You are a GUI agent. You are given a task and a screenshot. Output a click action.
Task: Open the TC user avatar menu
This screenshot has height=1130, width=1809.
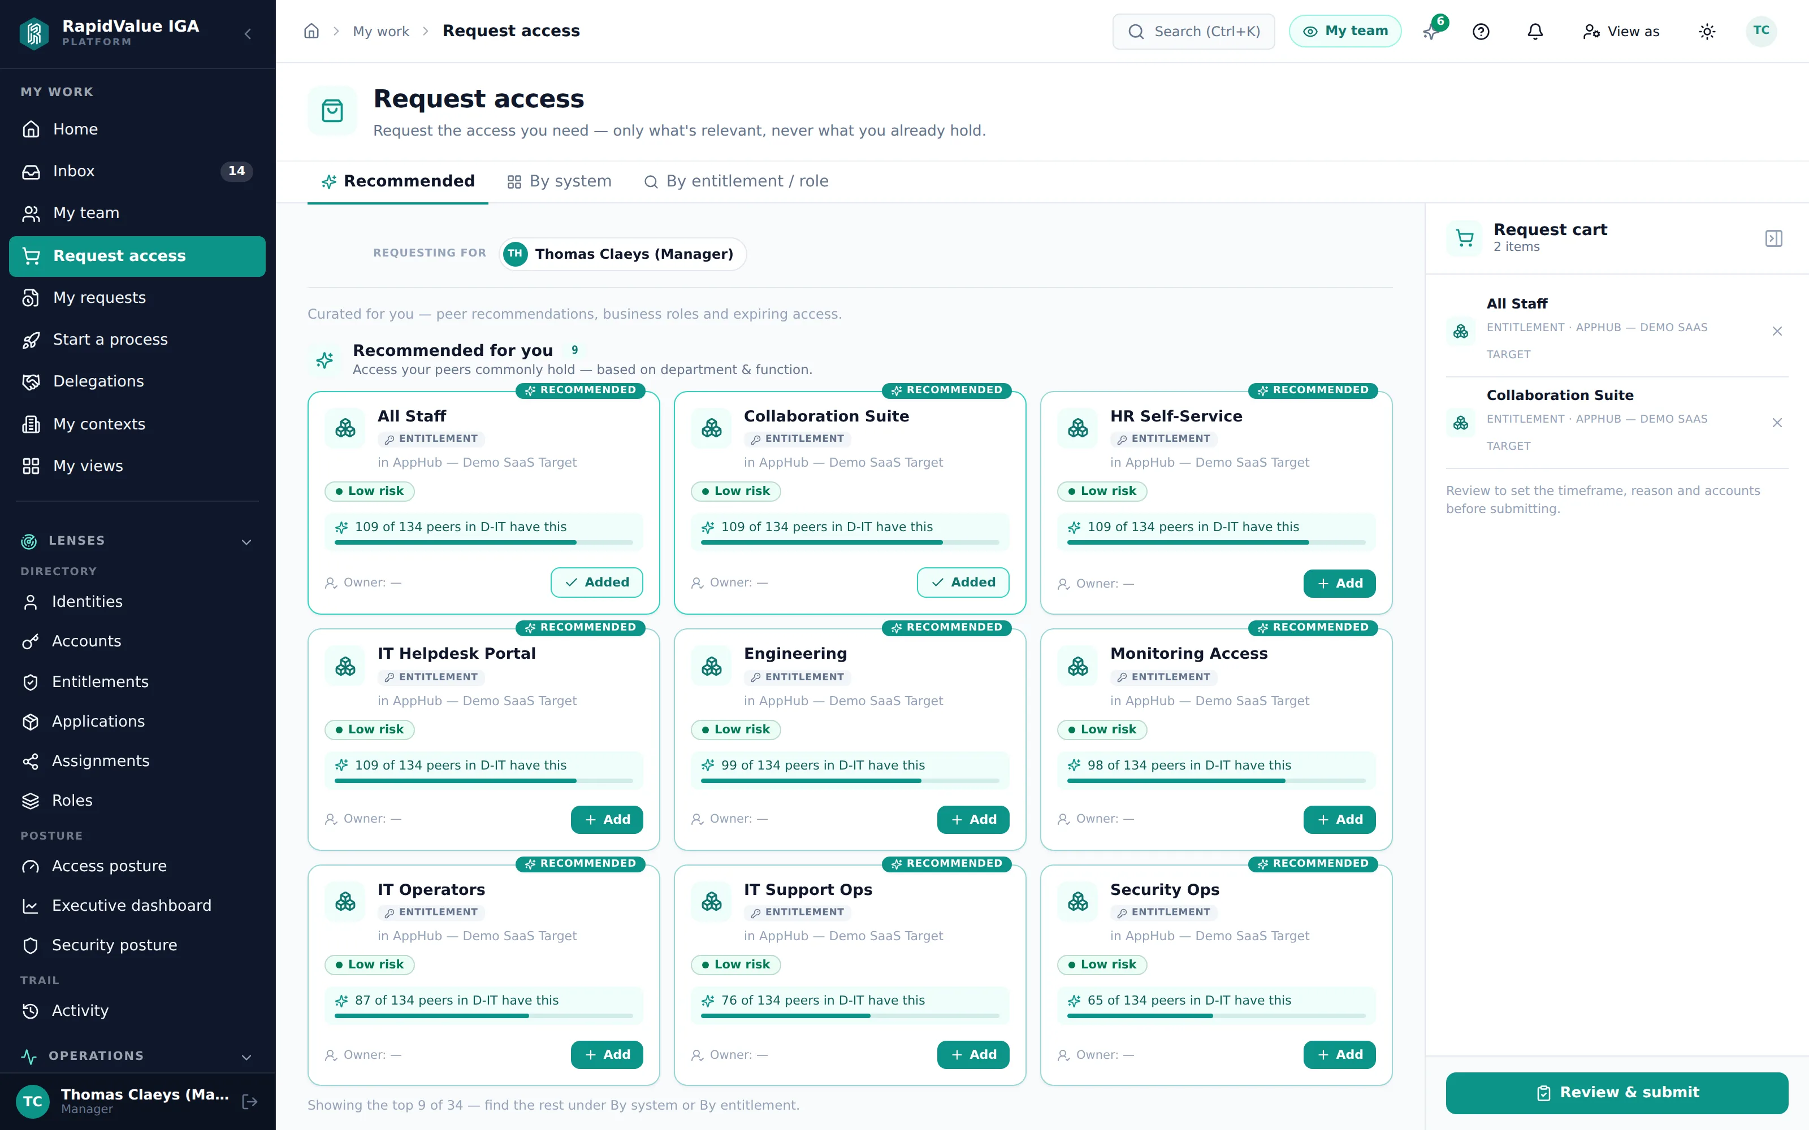tap(1761, 32)
